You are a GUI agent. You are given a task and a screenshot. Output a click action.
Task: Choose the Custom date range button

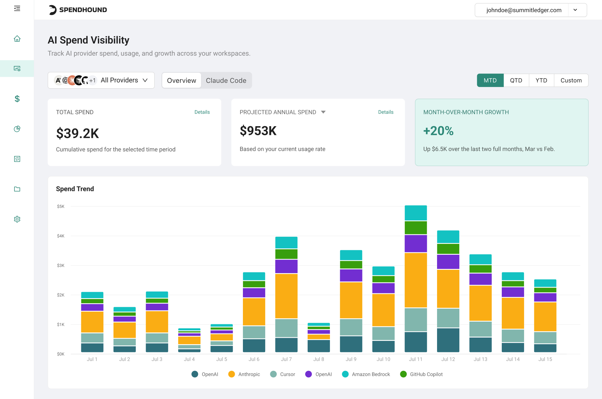(571, 80)
